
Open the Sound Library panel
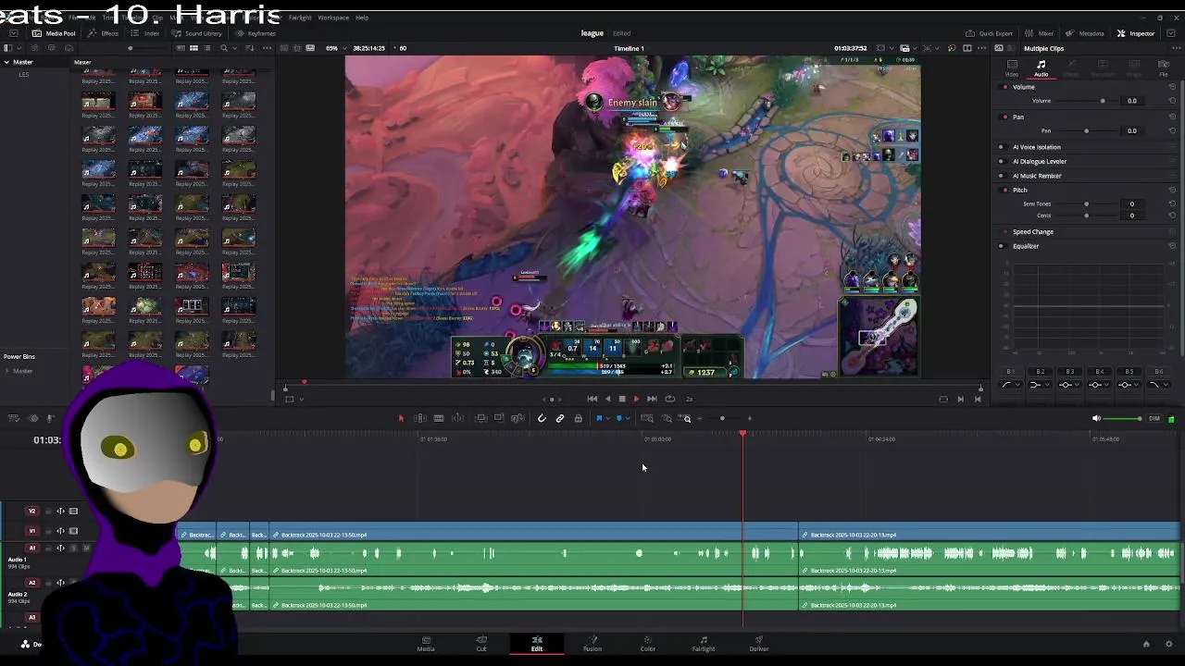point(197,33)
